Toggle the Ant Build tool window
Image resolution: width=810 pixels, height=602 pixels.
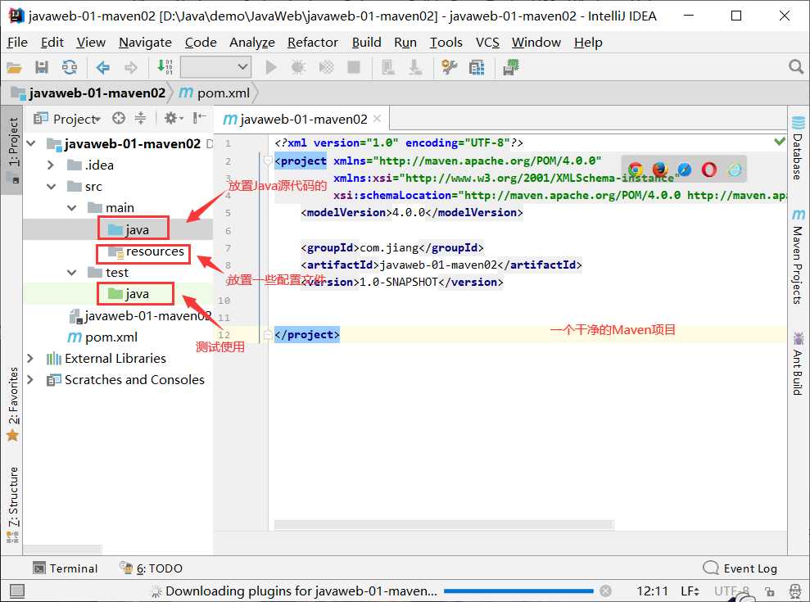(x=798, y=364)
